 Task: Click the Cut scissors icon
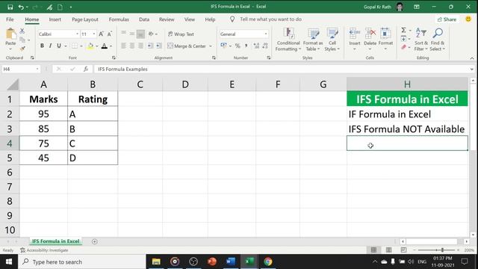point(22,31)
